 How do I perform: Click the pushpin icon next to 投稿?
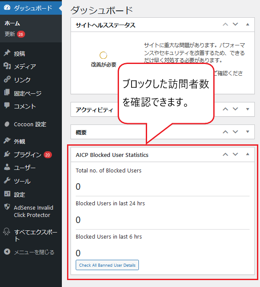[7, 54]
